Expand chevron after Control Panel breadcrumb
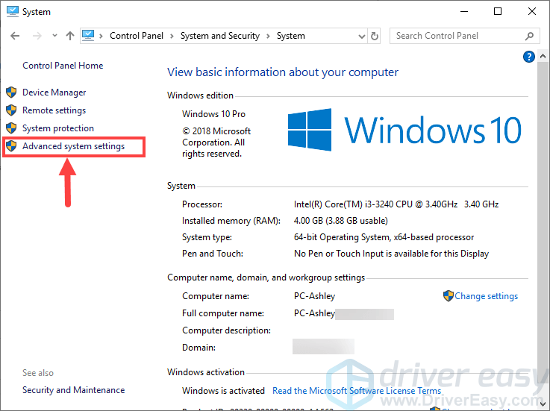This screenshot has height=411, width=550. coord(172,36)
